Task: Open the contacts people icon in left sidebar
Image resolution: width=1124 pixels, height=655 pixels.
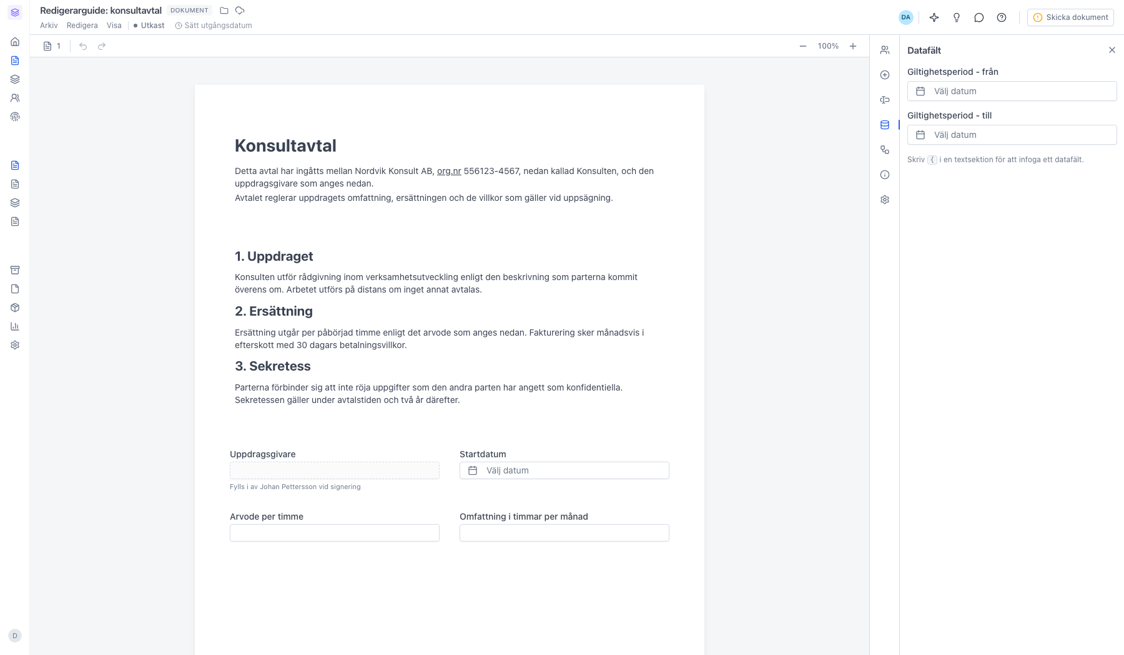Action: click(x=15, y=98)
